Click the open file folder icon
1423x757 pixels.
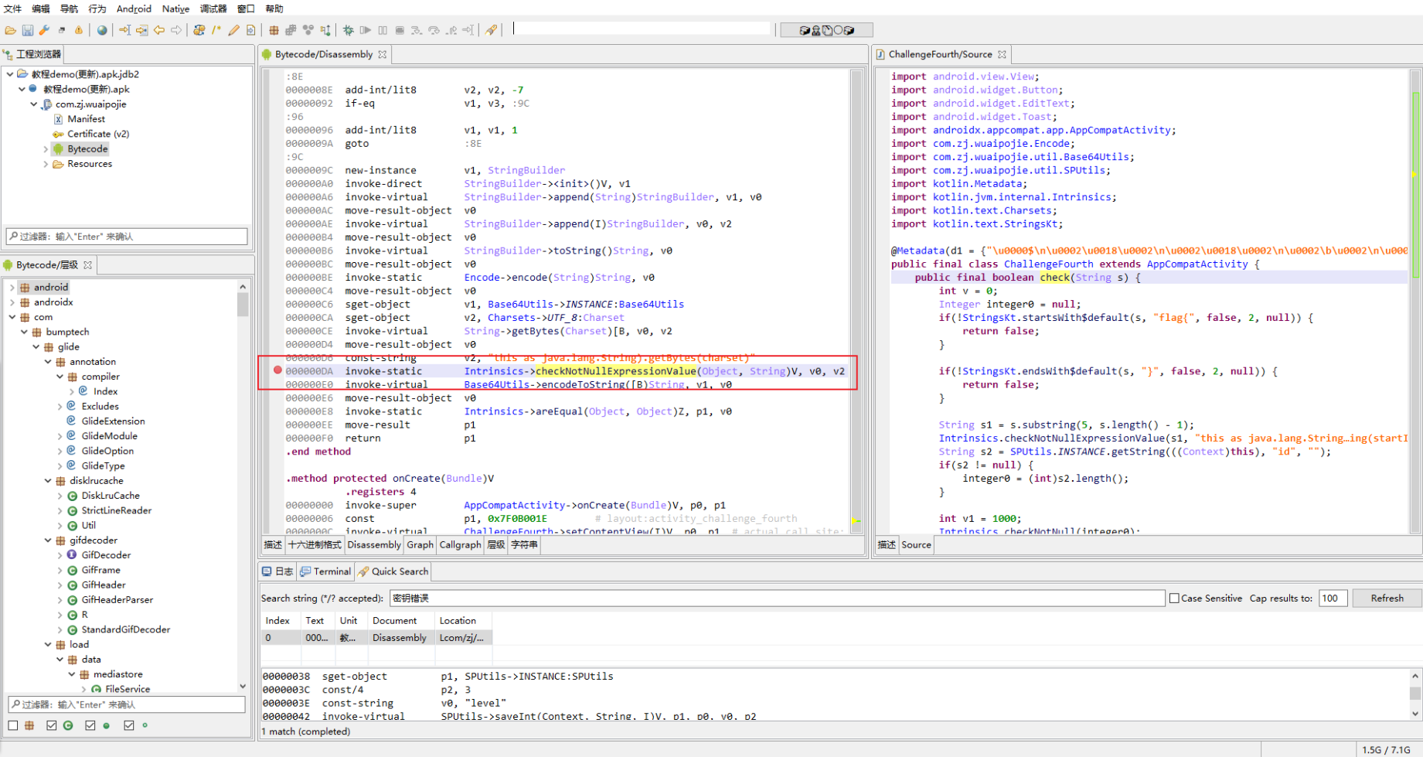coord(10,30)
